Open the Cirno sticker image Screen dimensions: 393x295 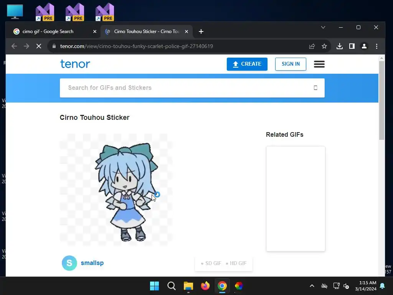[x=116, y=190]
